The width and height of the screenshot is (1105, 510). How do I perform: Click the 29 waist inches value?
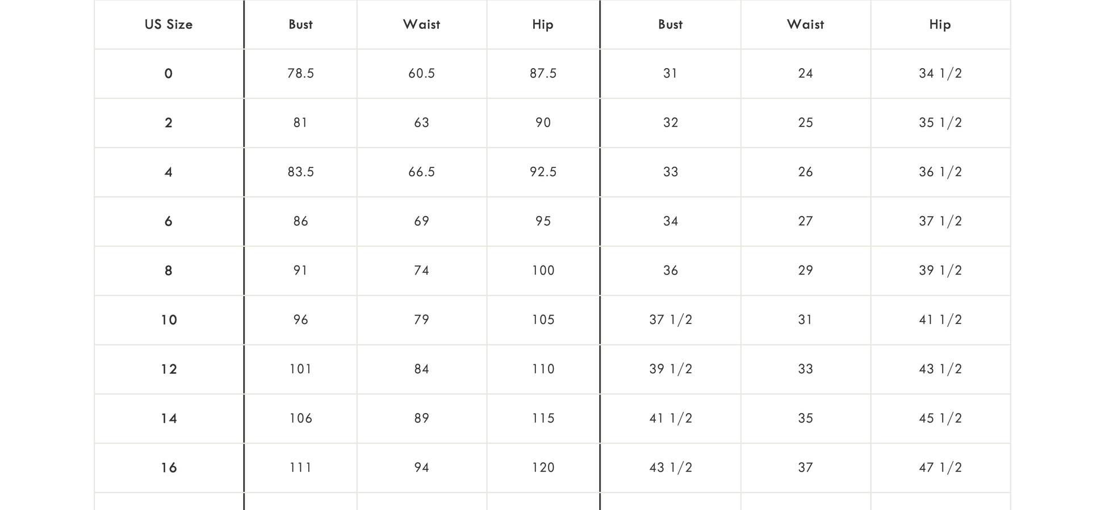tap(805, 271)
